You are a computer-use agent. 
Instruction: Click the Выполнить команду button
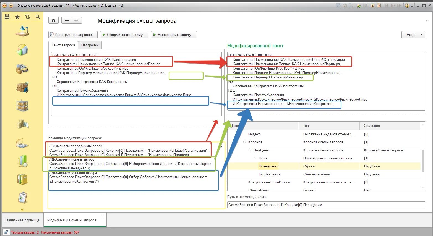174,35
